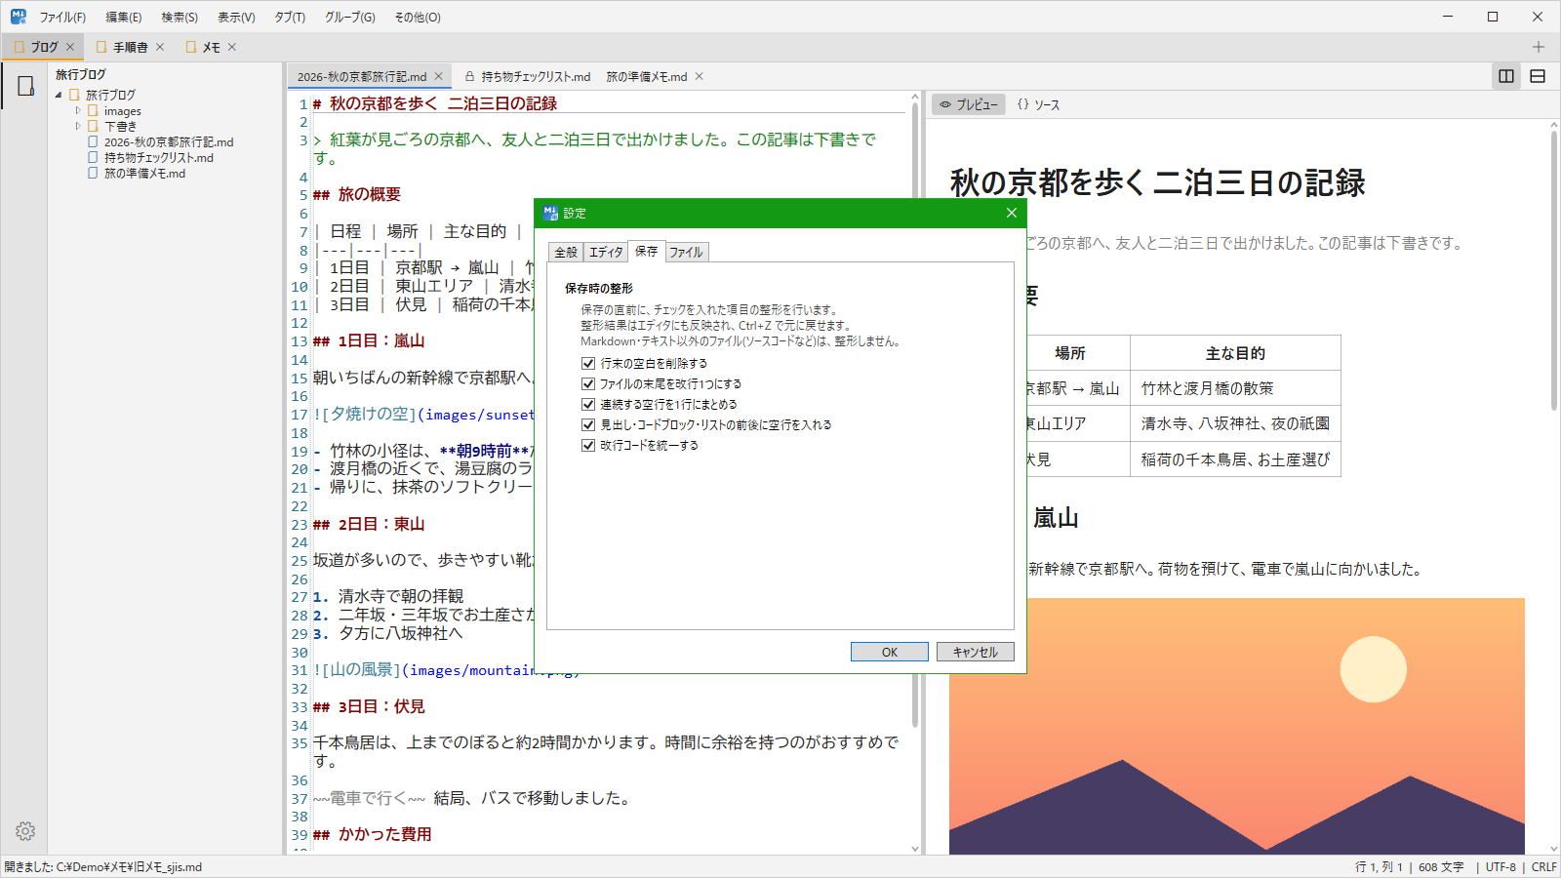Toggle 改行コードを統一する checkbox

588,445
